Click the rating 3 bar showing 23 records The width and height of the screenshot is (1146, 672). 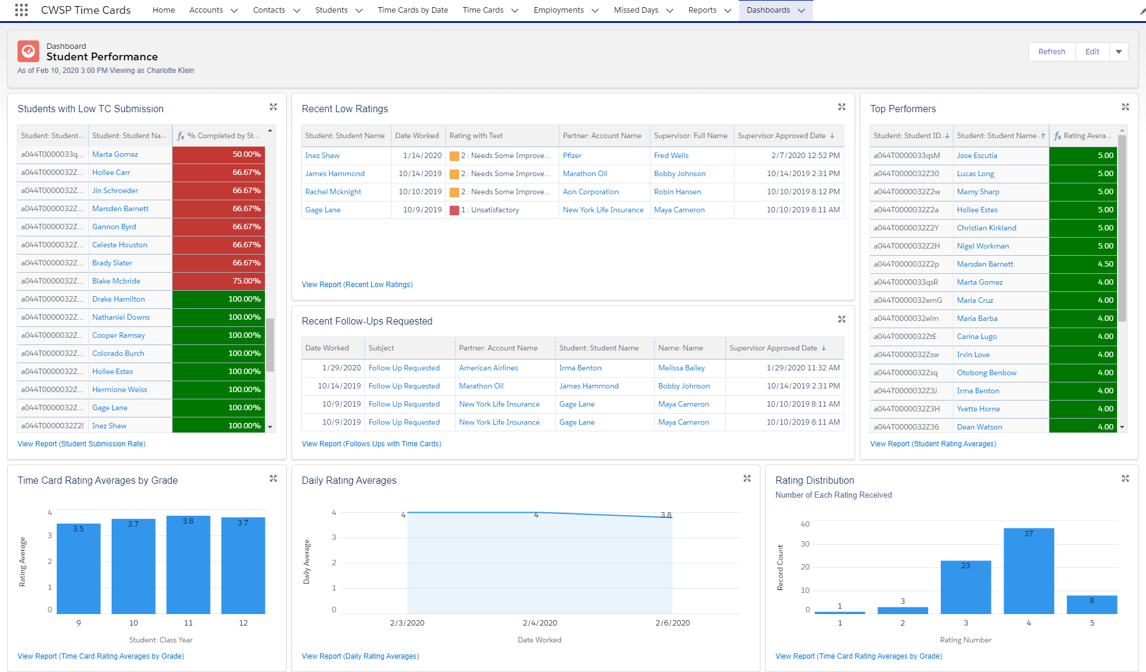click(966, 588)
